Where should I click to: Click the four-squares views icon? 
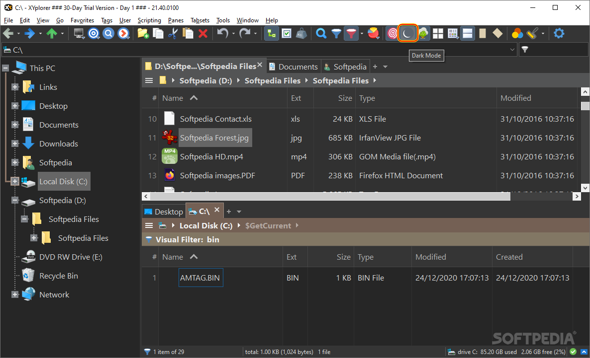coord(438,33)
